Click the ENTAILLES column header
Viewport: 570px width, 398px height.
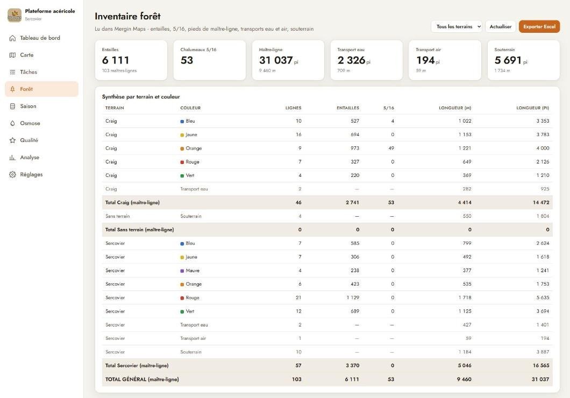pos(348,108)
